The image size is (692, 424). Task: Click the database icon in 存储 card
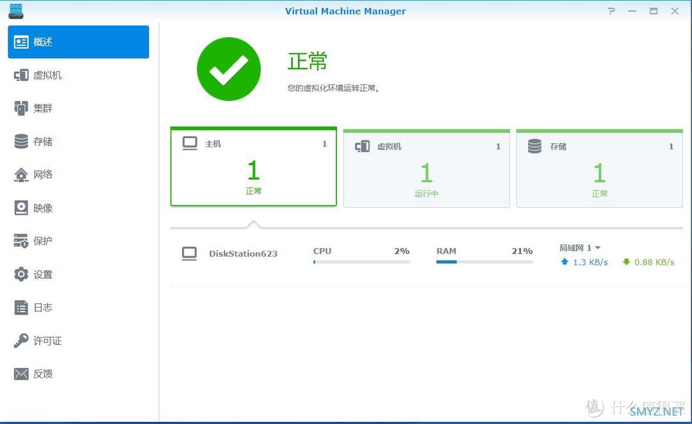pos(534,146)
